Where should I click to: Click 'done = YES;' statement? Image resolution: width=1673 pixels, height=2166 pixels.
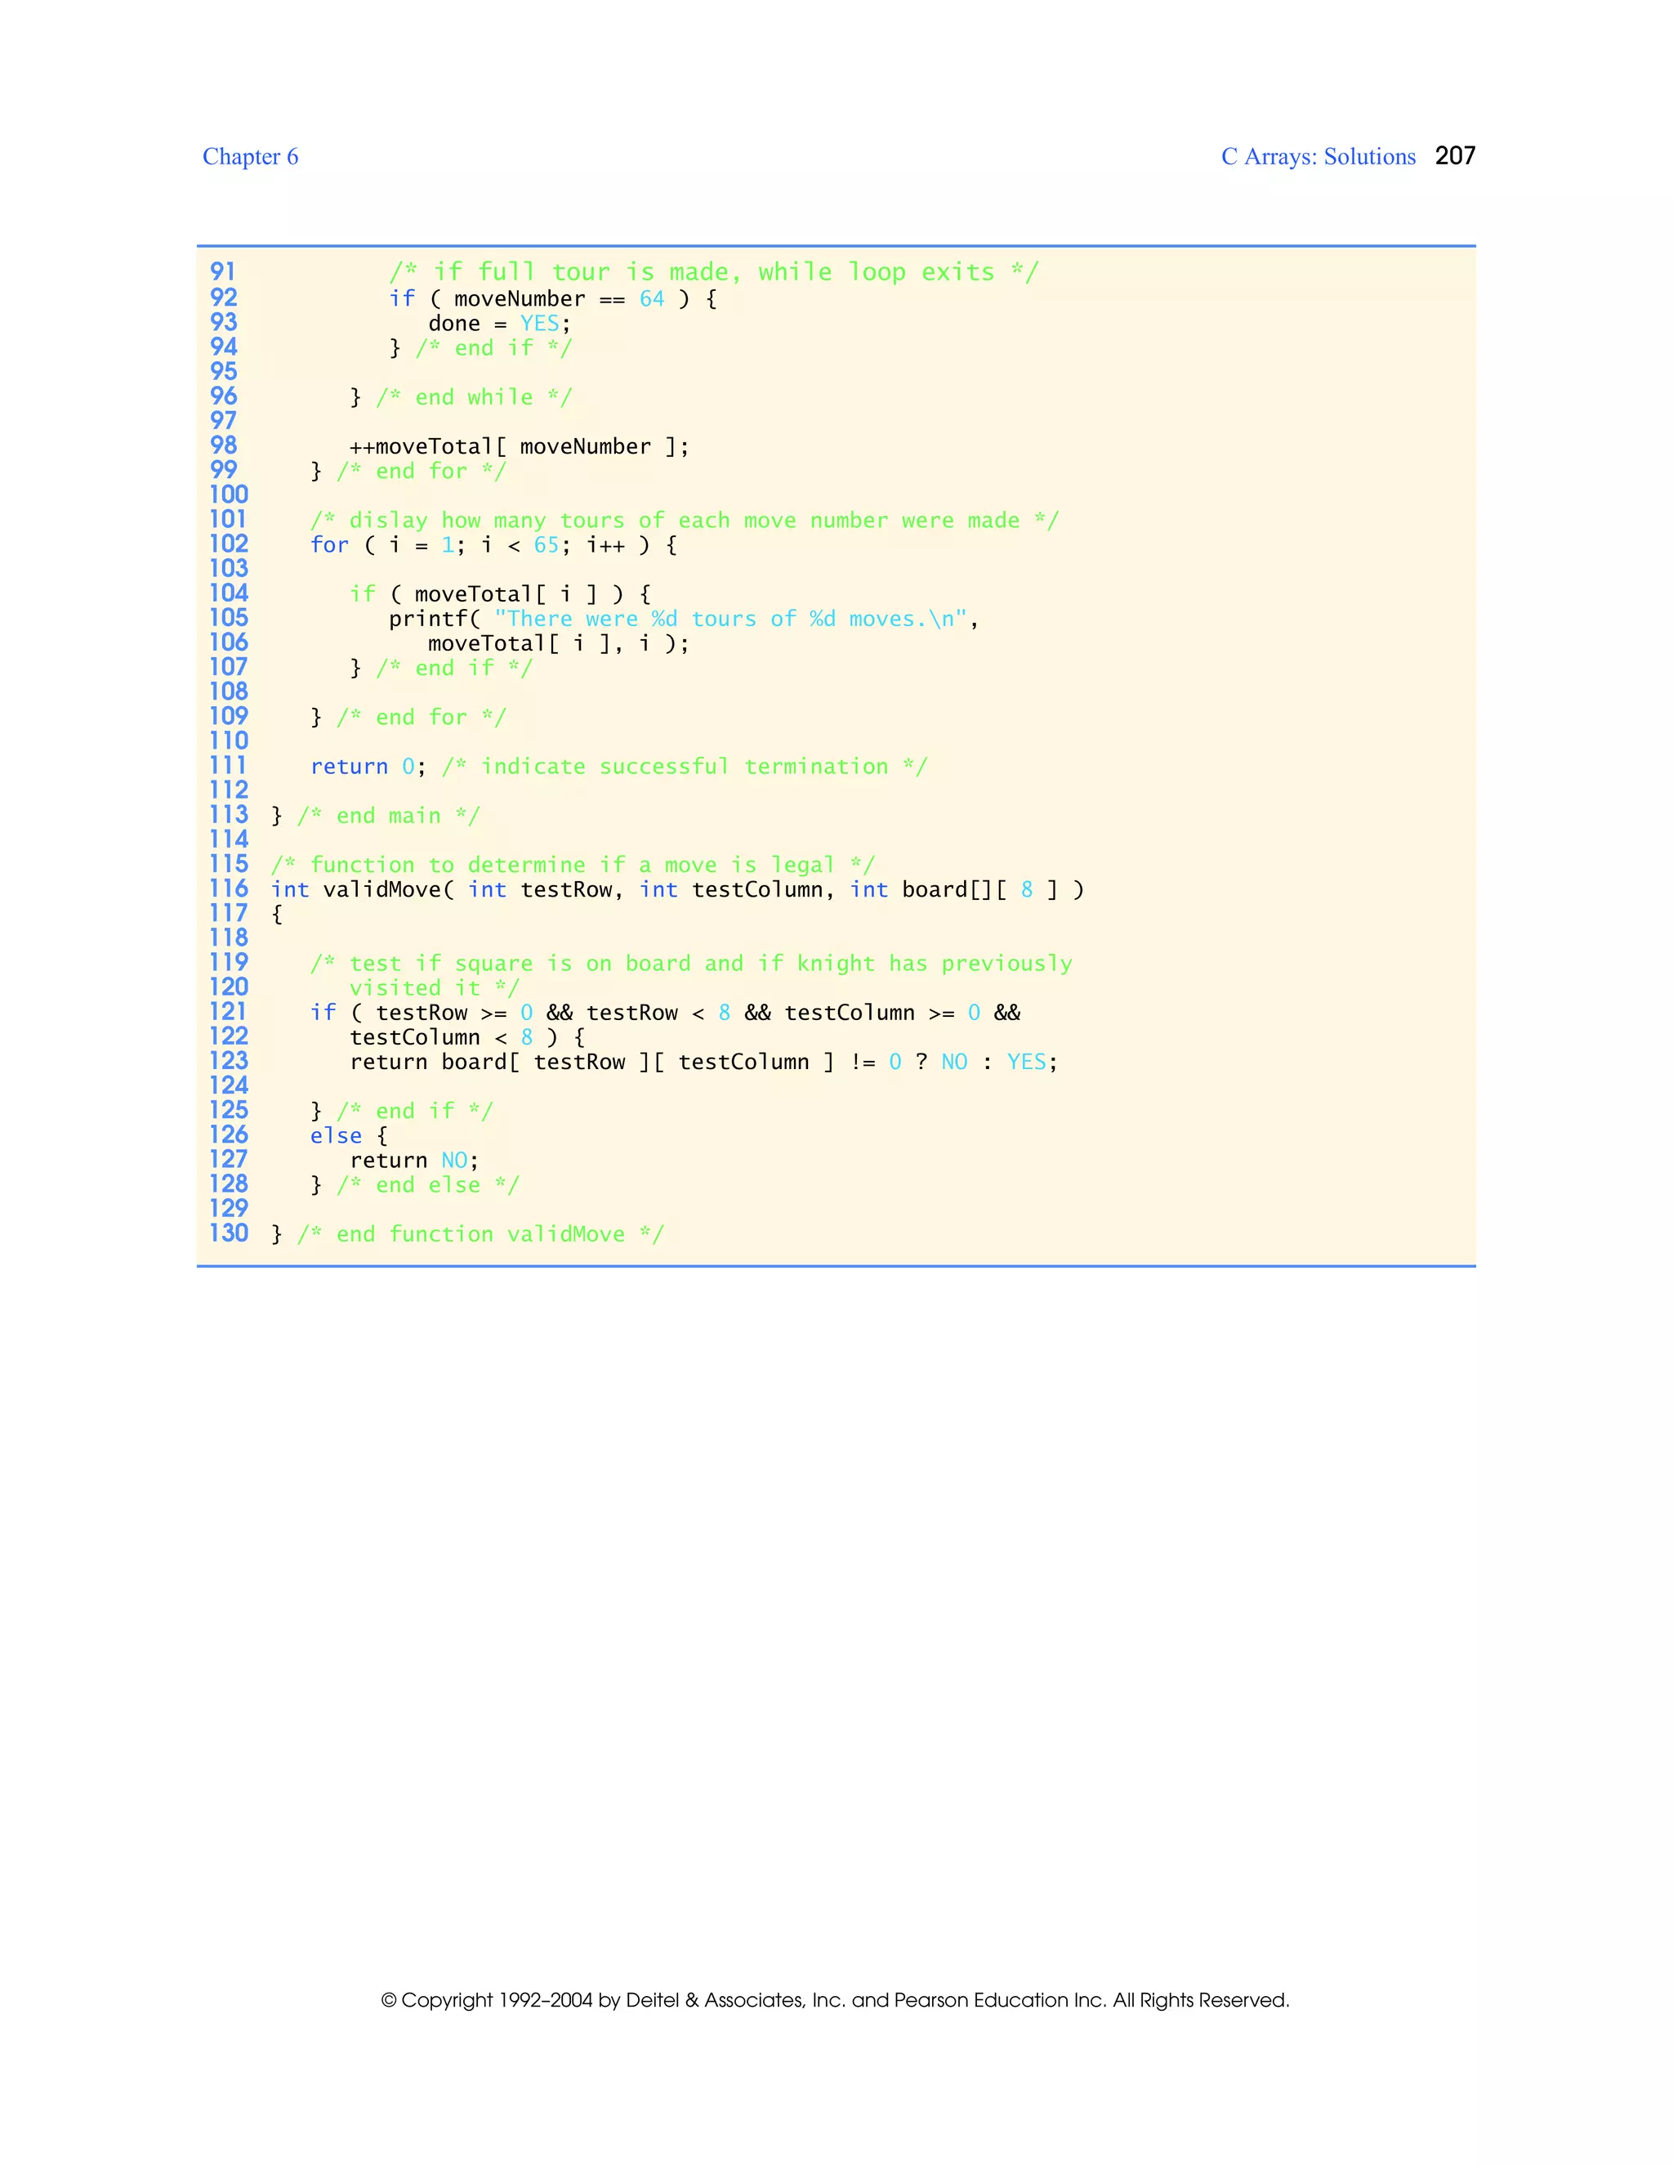coord(498,324)
